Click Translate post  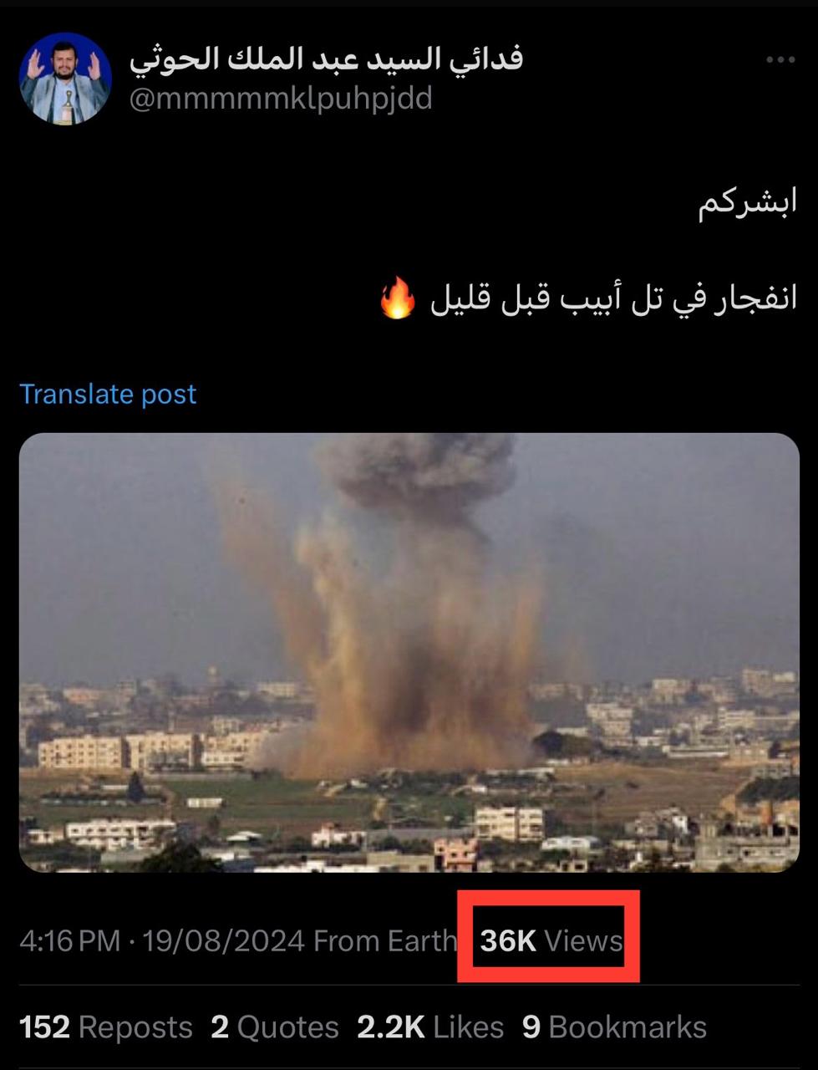point(108,394)
